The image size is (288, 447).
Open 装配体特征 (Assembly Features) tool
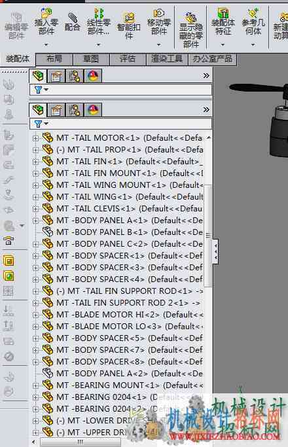click(x=223, y=21)
